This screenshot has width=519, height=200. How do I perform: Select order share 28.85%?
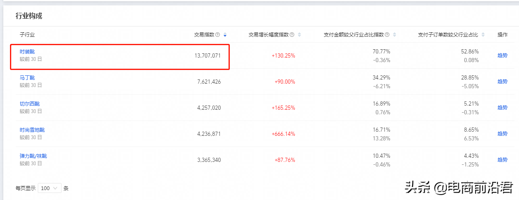click(470, 78)
